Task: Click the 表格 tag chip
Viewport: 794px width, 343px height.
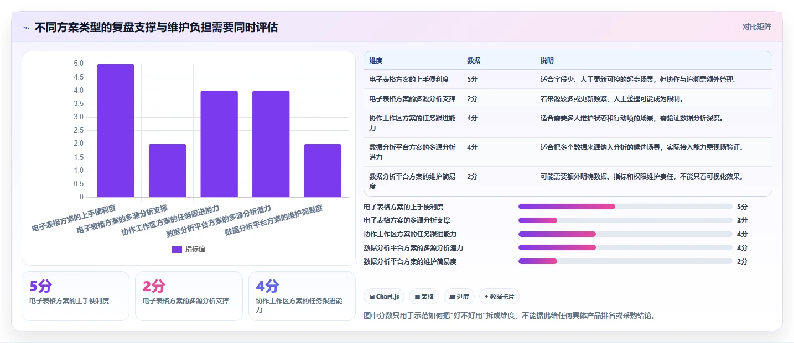Action: [424, 297]
